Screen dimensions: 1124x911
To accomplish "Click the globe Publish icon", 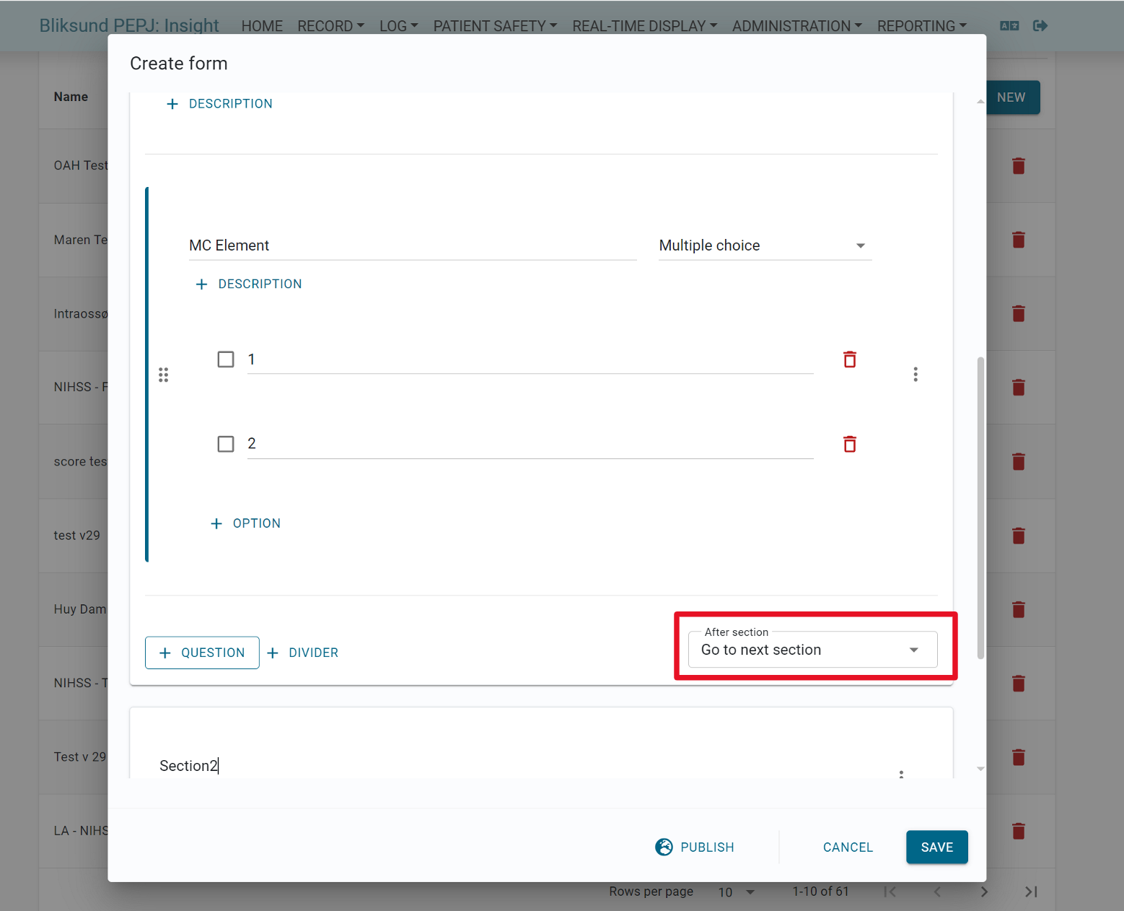I will click(x=664, y=847).
